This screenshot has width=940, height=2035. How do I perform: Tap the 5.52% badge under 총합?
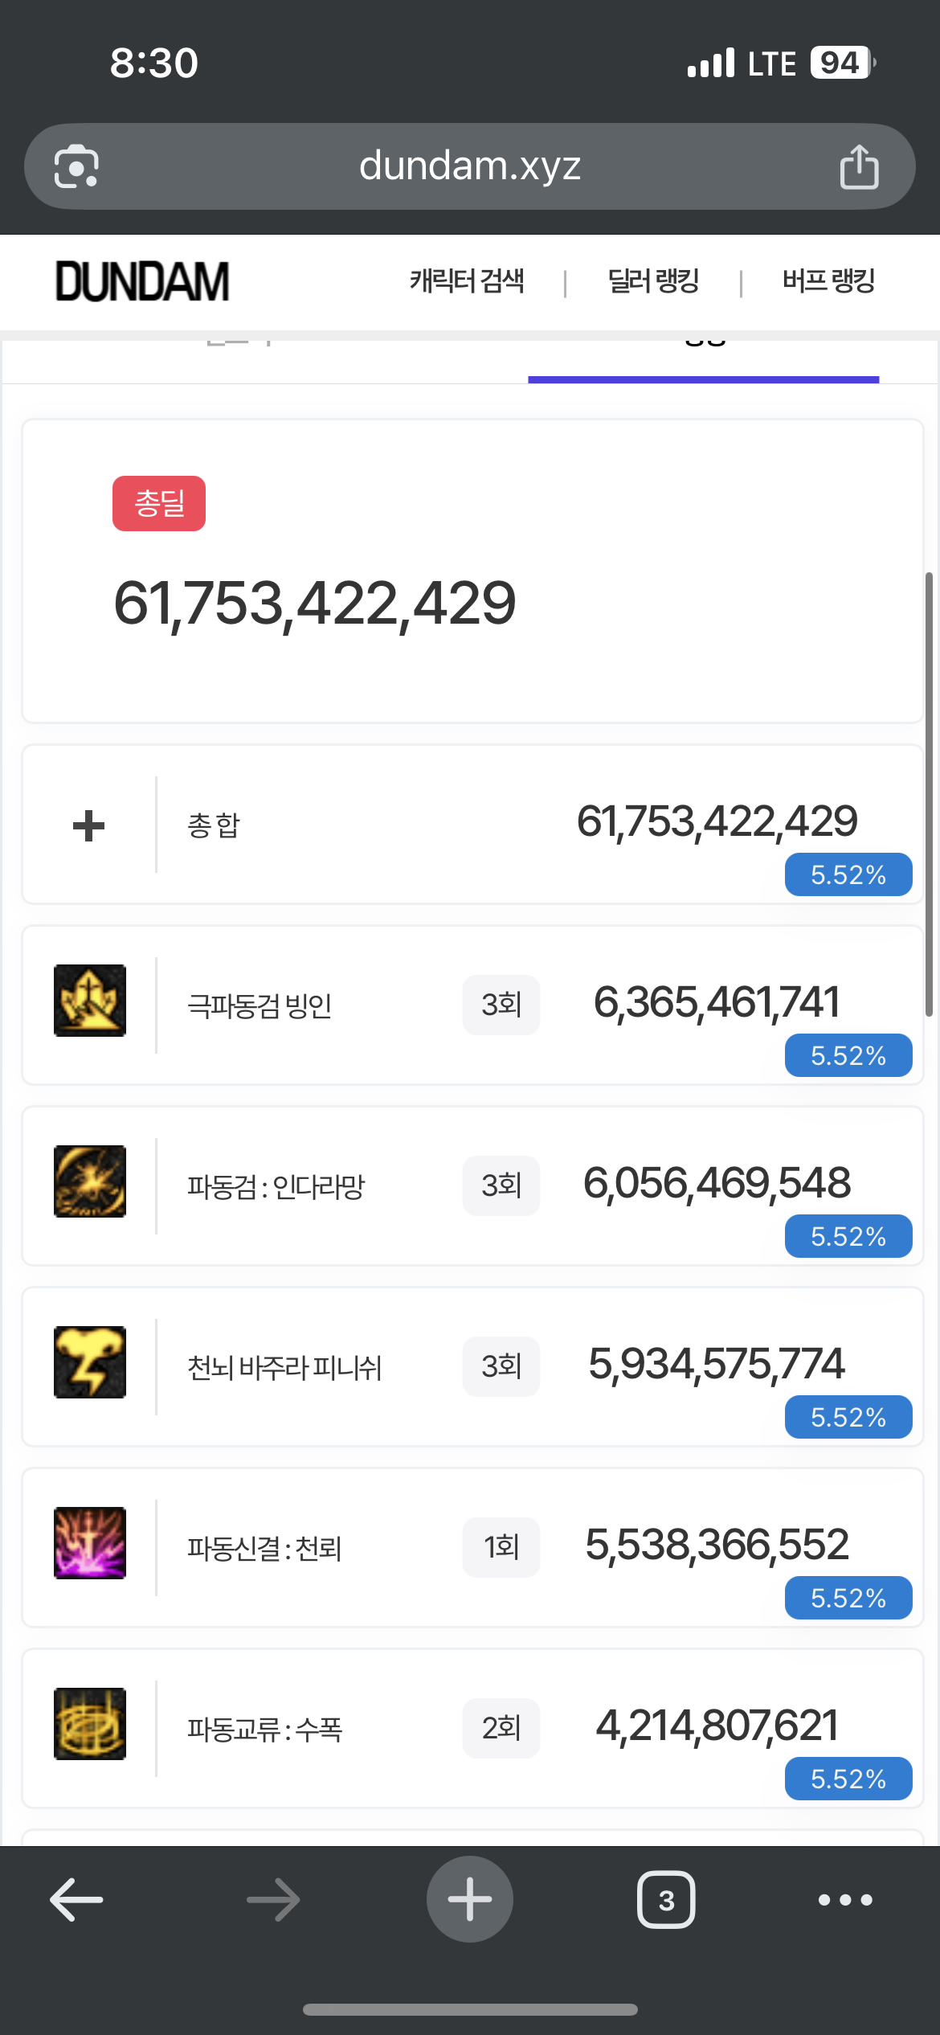click(x=848, y=874)
